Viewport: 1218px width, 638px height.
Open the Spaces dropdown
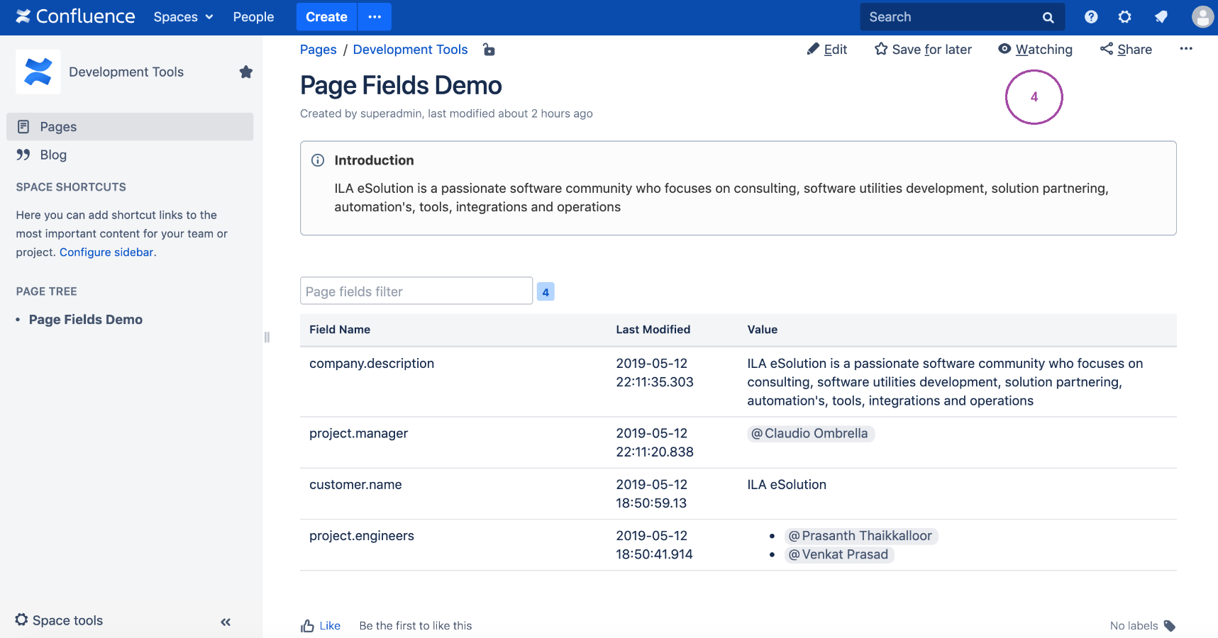182,16
